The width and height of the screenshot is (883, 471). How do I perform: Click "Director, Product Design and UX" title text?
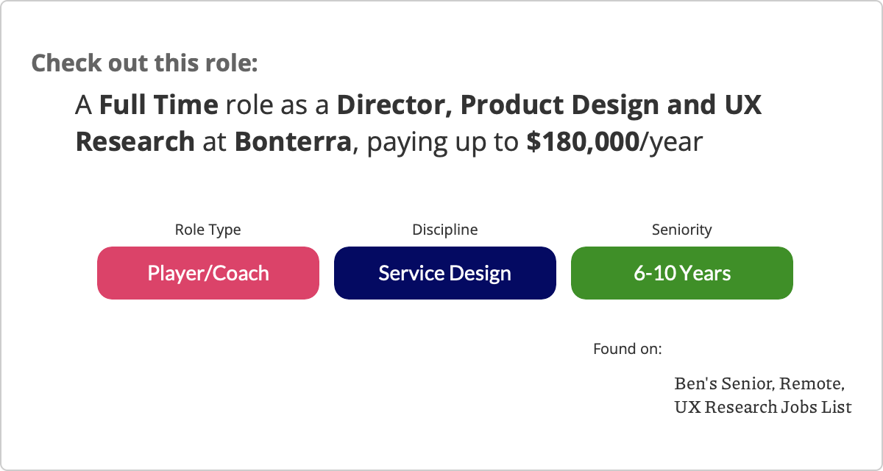(549, 106)
